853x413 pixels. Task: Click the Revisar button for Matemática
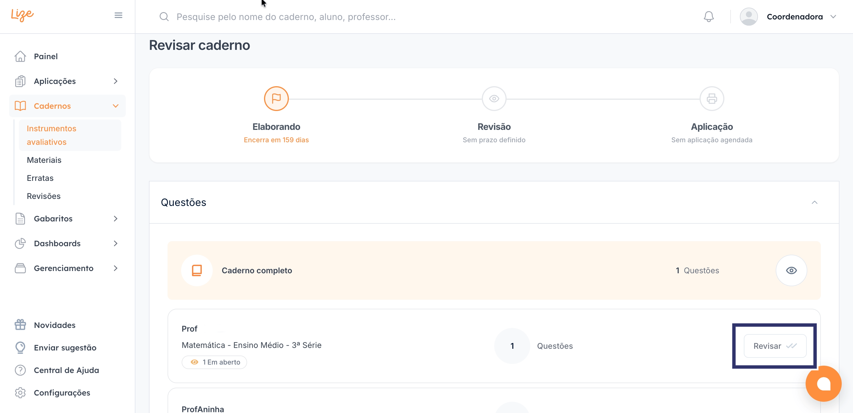775,346
